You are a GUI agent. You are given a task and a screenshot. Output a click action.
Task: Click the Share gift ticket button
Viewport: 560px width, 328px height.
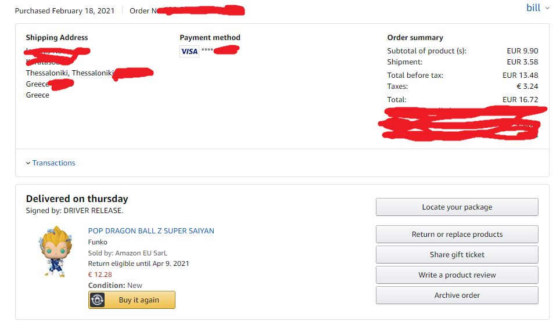click(457, 254)
